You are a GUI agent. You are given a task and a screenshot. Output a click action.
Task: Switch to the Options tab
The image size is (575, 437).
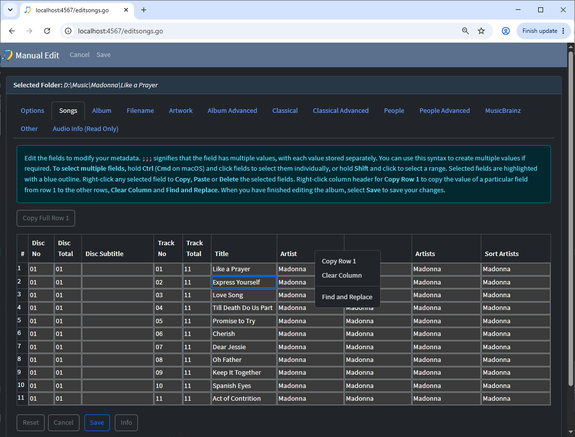pyautogui.click(x=32, y=111)
